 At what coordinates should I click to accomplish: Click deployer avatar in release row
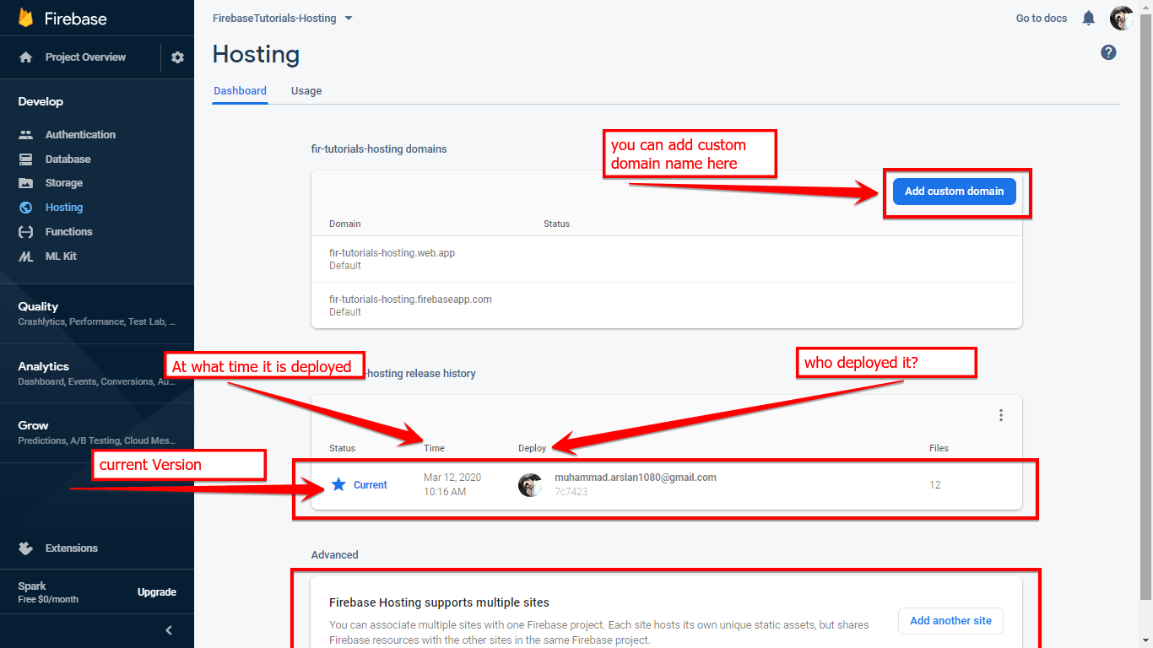pos(530,485)
